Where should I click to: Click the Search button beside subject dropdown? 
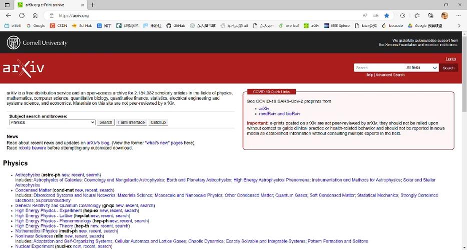[106, 122]
